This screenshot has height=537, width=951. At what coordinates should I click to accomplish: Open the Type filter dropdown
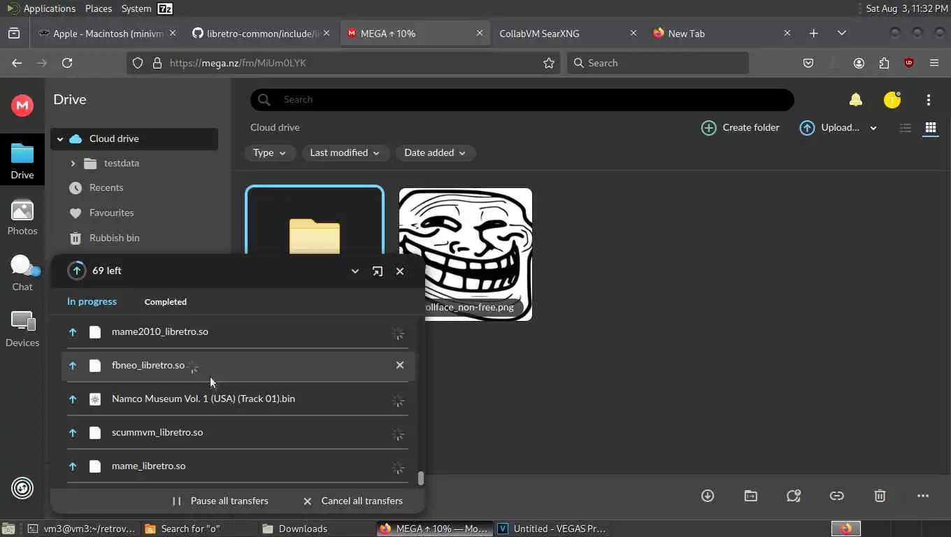270,153
